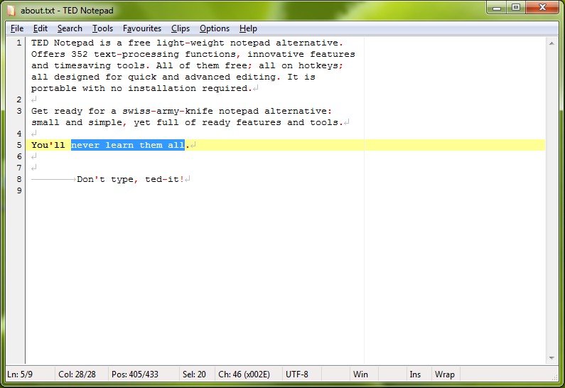
Task: Open the Tools menu
Action: coord(102,28)
